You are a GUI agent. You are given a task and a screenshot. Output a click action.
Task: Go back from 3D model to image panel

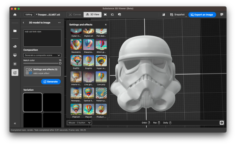pyautogui.click(x=24, y=22)
